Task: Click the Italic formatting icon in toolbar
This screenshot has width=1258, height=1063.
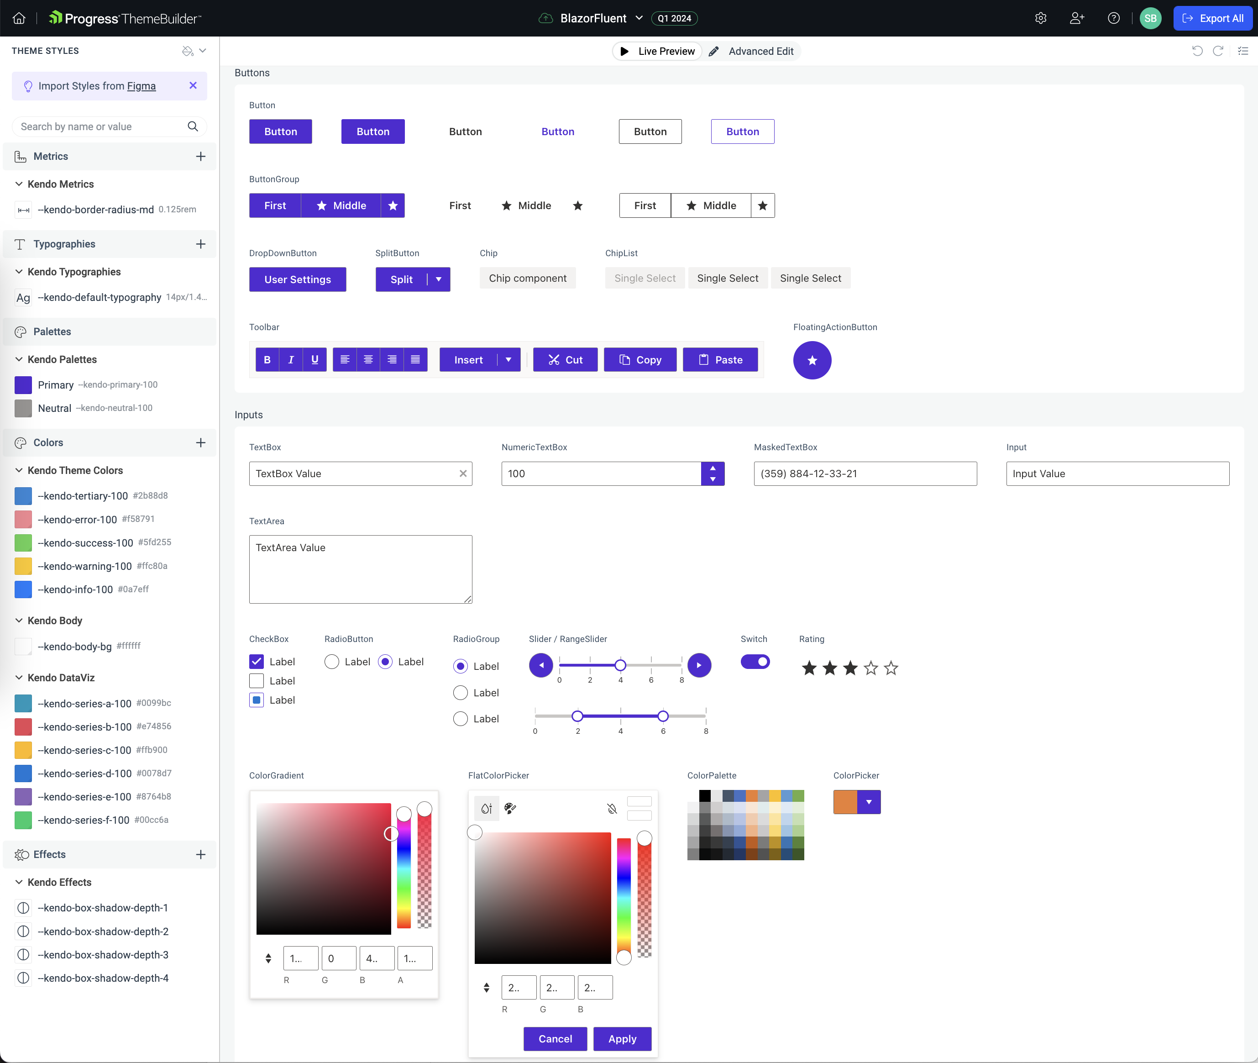Action: [291, 360]
